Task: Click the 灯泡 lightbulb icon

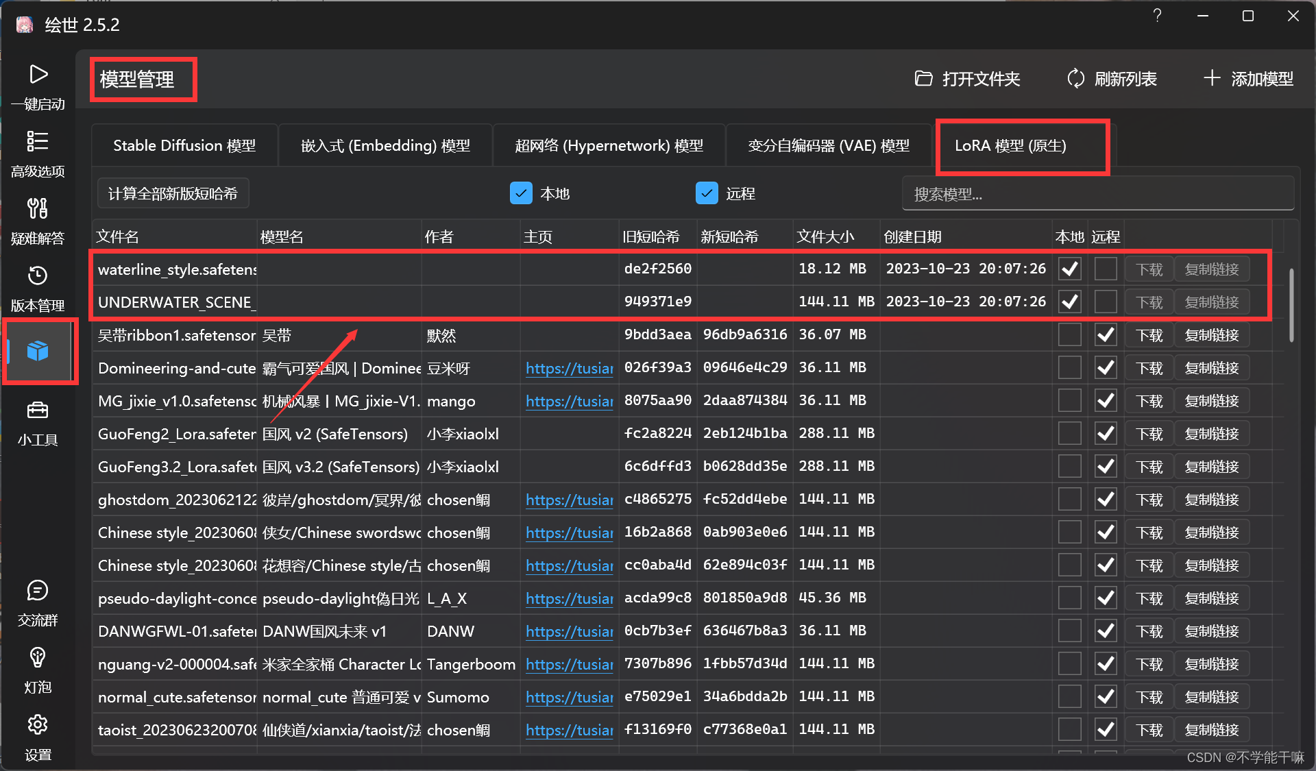Action: 37,658
